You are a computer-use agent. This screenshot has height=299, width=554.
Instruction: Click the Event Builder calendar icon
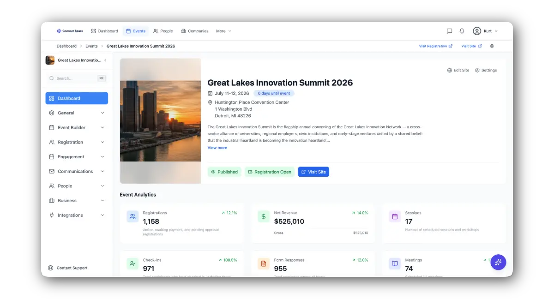coord(52,128)
